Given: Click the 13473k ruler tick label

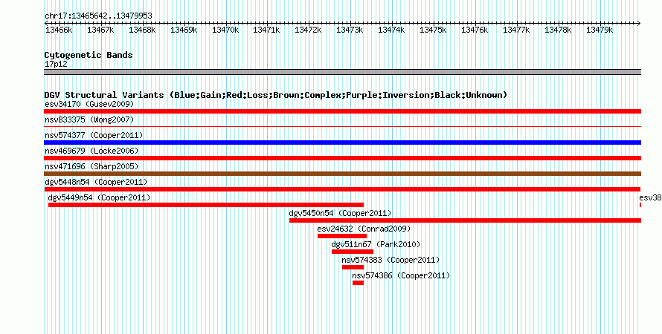Looking at the screenshot, I should 350,30.
